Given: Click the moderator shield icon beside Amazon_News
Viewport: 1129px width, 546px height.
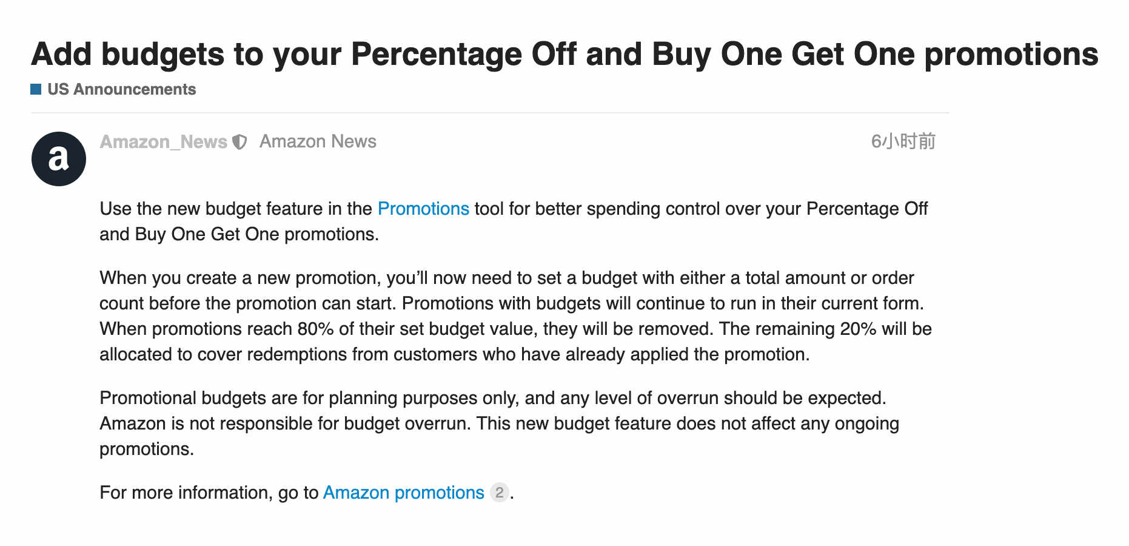Looking at the screenshot, I should click(240, 142).
